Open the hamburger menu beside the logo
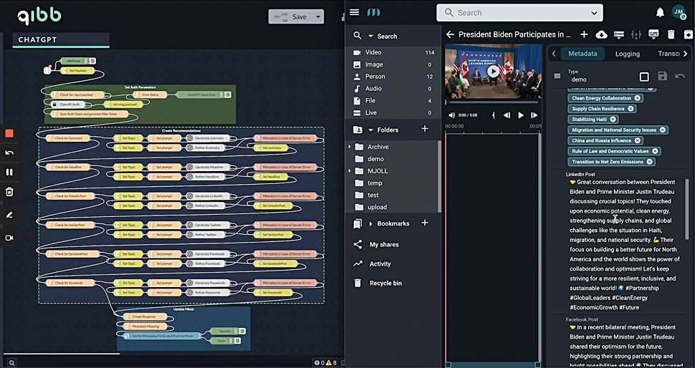 354,12
